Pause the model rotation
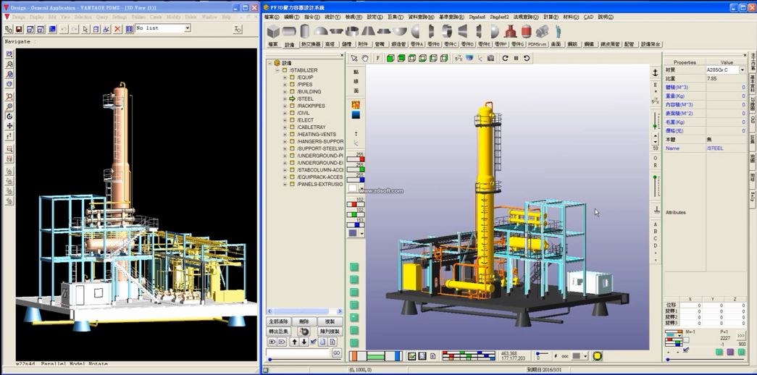 [x=516, y=59]
